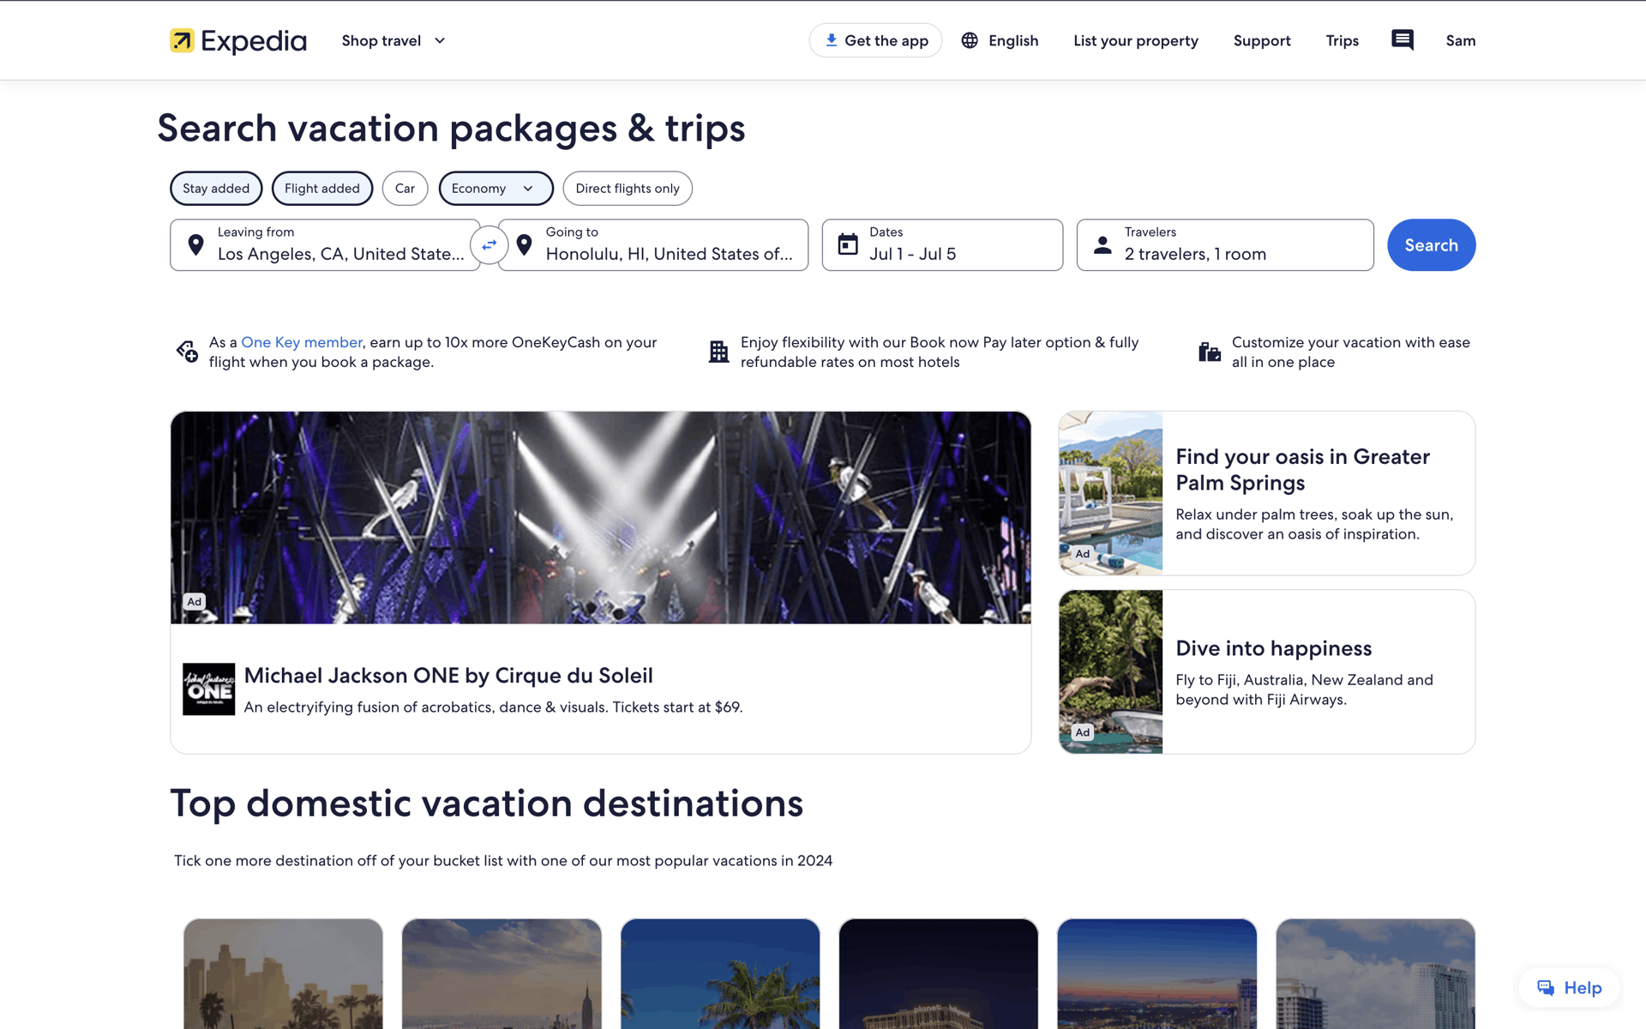Click the Cirque du Soleil stage banner image
Viewport: 1646px width, 1029px height.
600,517
